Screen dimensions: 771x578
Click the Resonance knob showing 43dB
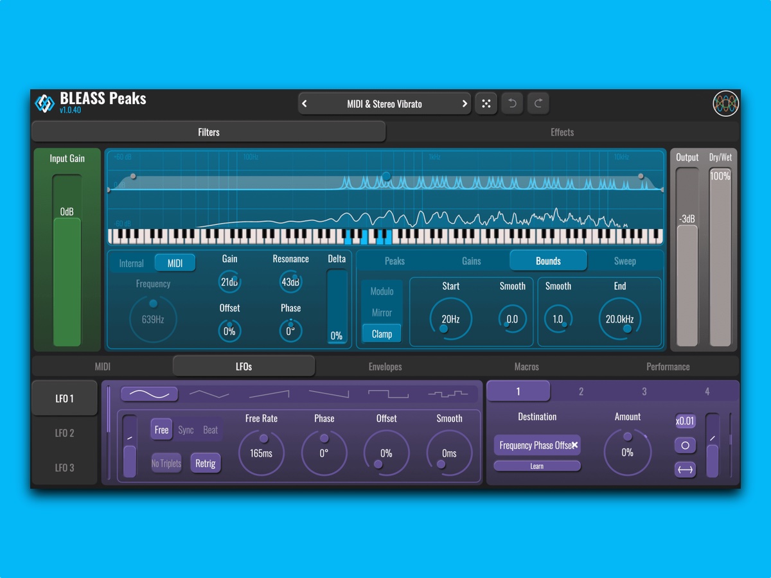point(290,282)
